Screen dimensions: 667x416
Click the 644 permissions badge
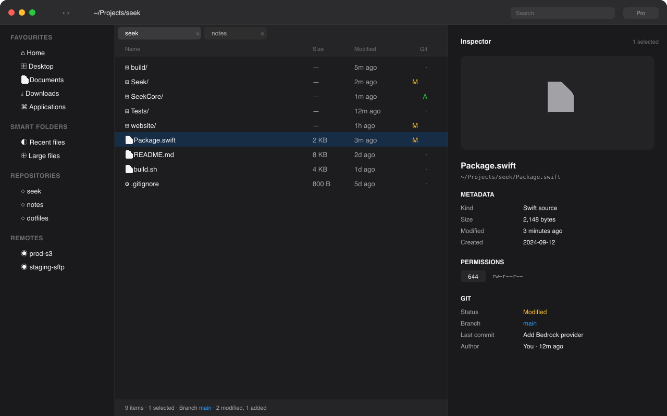click(x=473, y=277)
